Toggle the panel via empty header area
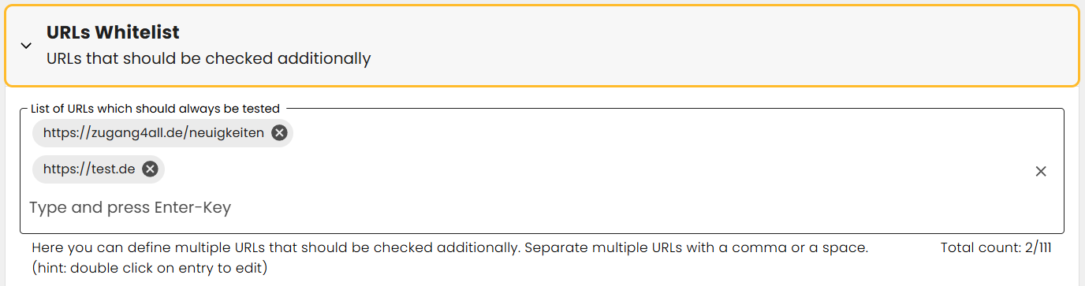The width and height of the screenshot is (1085, 286). pyautogui.click(x=710, y=46)
